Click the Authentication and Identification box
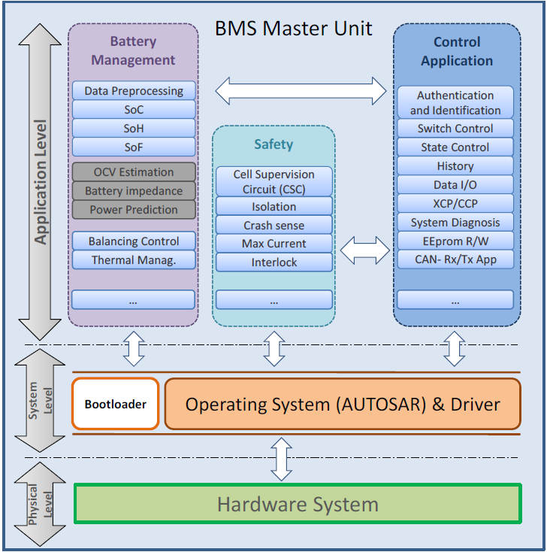 coord(455,102)
